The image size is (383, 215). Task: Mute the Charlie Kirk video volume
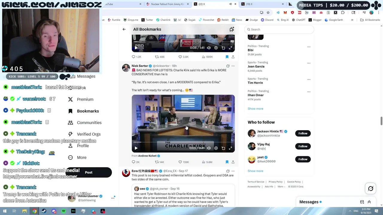(x=209, y=148)
